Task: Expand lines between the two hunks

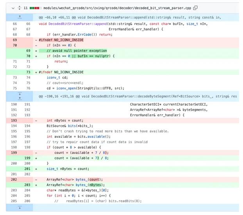Action: tap(20, 96)
